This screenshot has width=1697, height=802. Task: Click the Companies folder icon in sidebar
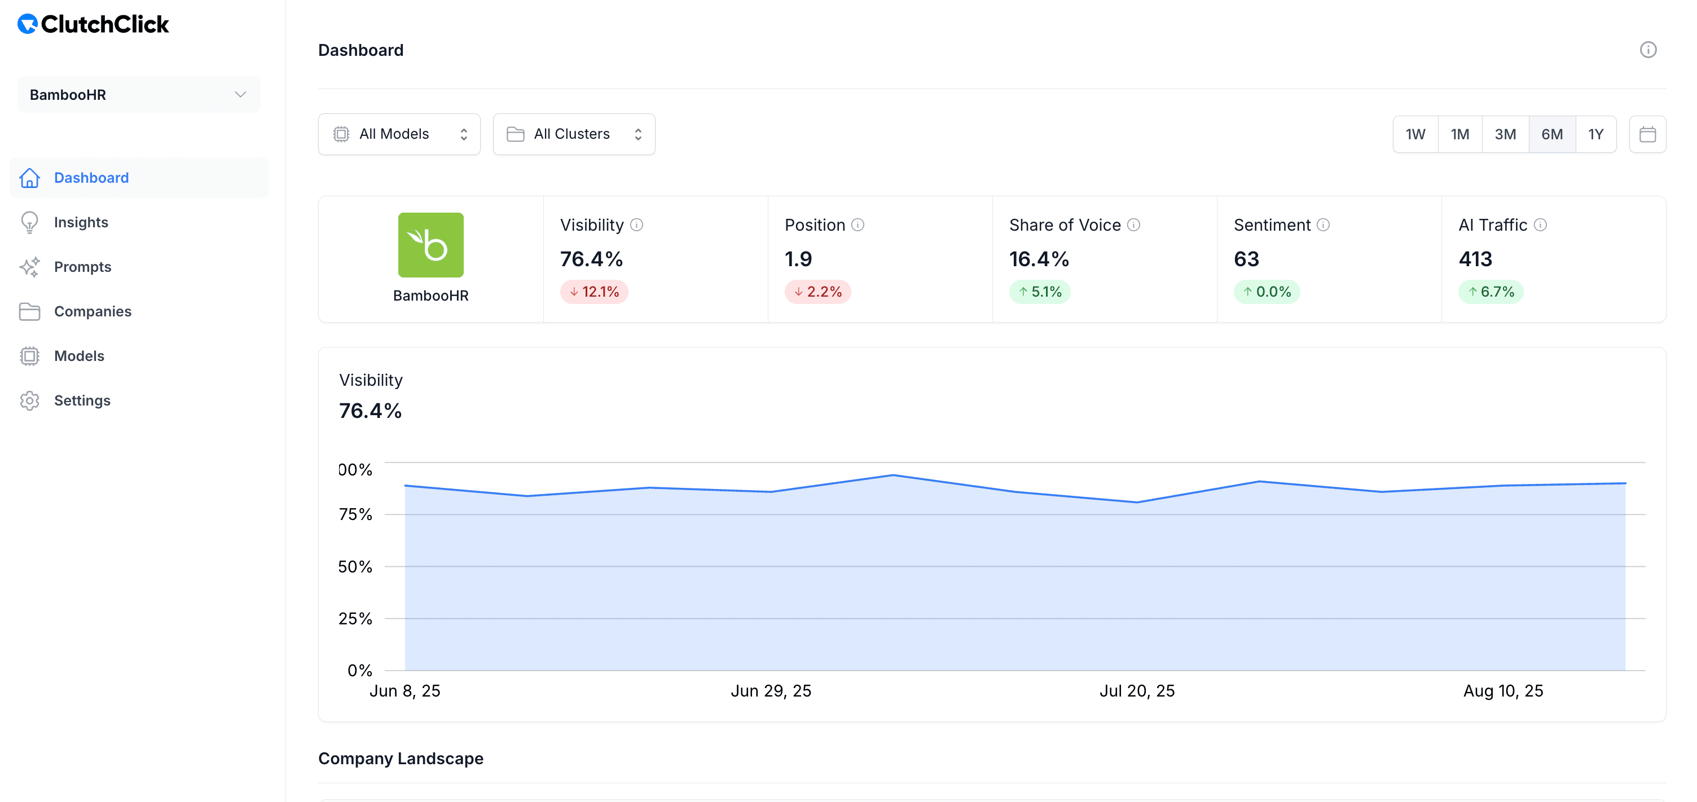(x=30, y=311)
